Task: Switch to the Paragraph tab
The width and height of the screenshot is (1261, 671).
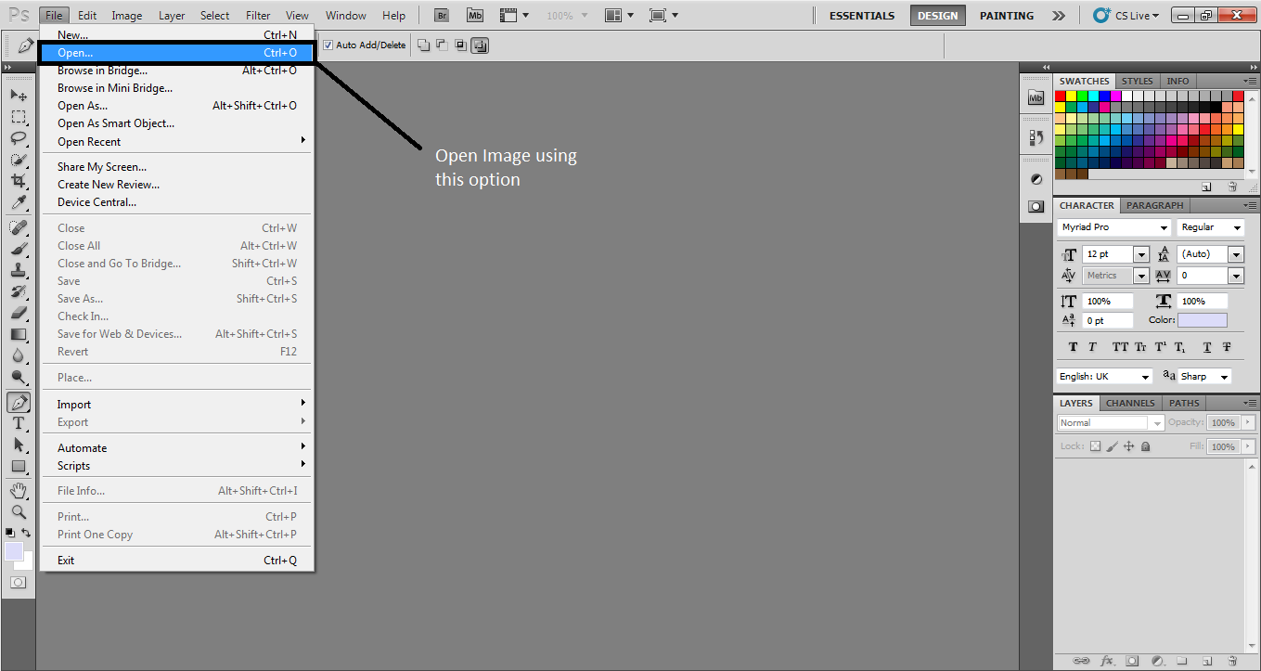Action: 1155,205
